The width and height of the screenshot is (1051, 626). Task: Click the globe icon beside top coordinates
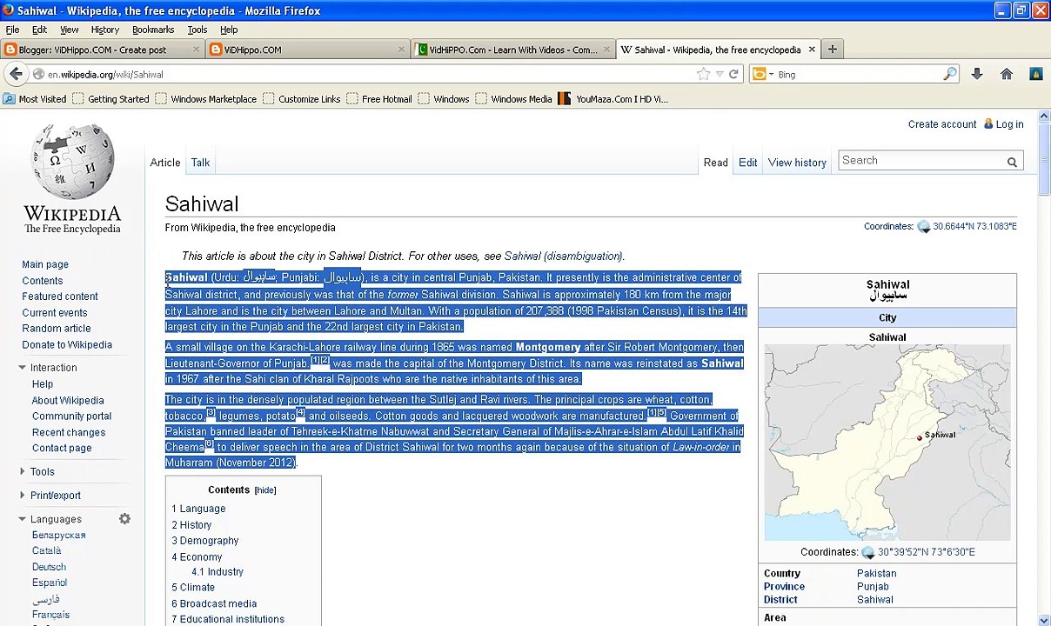(x=924, y=227)
